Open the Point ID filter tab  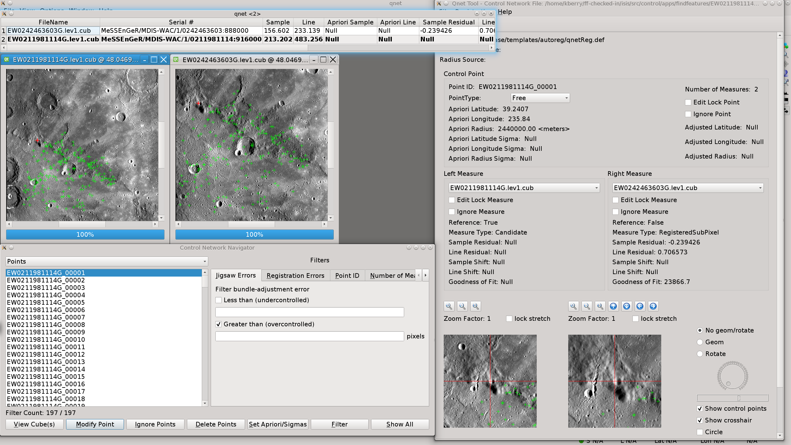[x=347, y=275]
